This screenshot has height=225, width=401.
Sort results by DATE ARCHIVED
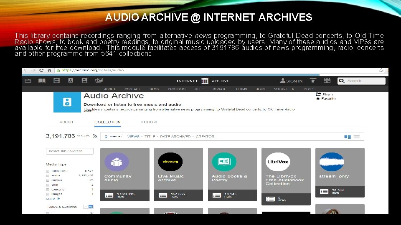(175, 137)
